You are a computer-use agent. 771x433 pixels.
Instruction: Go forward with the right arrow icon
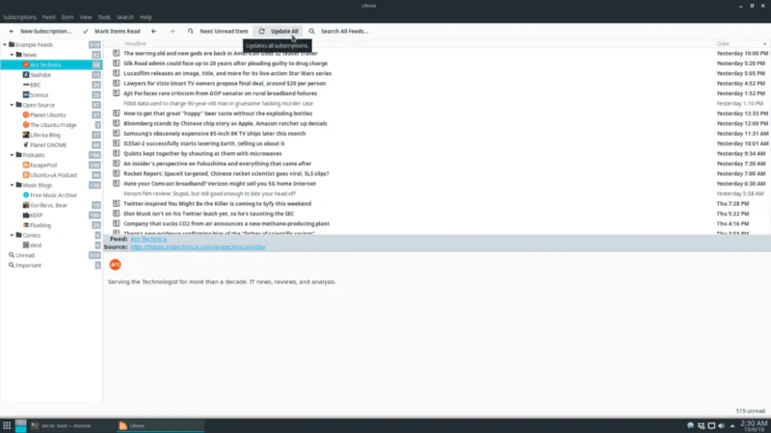point(173,32)
